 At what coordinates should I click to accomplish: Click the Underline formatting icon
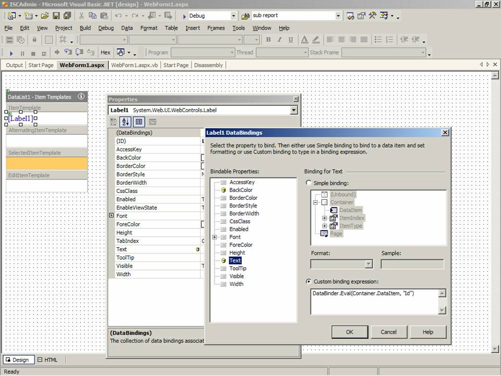tap(291, 39)
